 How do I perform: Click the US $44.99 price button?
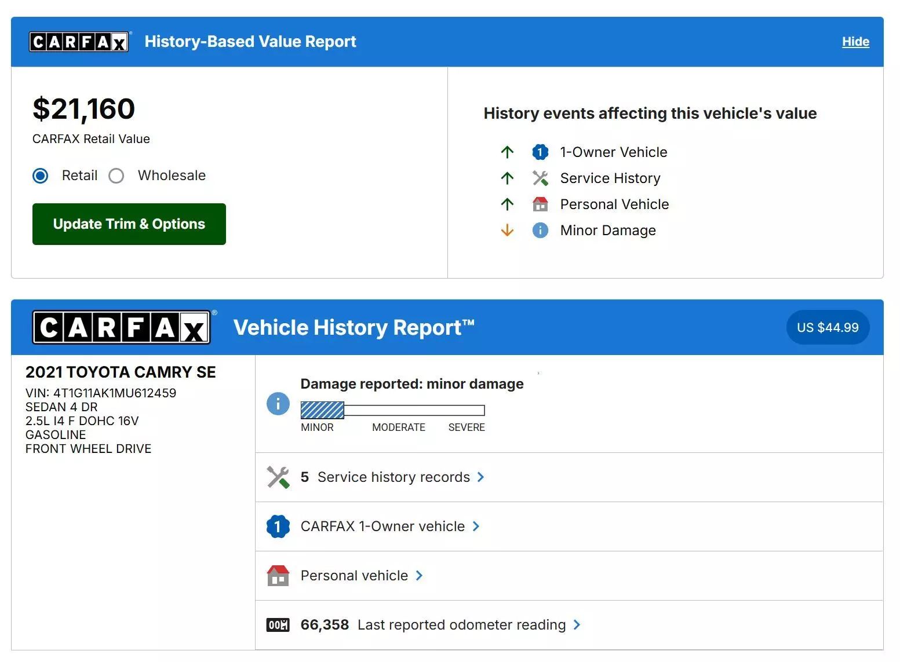coord(828,328)
